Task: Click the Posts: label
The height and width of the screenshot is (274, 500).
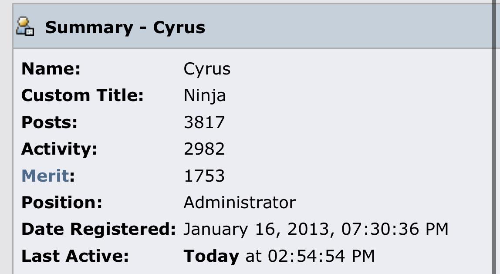Action: [49, 122]
